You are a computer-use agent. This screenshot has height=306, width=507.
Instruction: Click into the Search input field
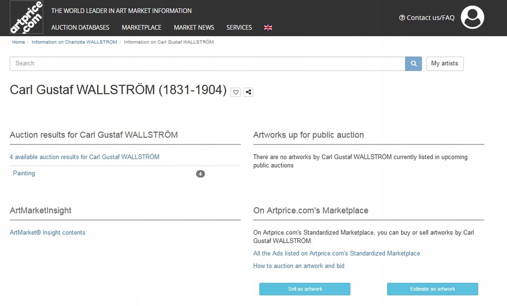coord(207,64)
